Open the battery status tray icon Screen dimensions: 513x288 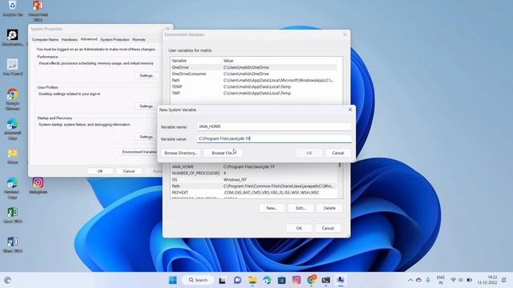click(469, 280)
